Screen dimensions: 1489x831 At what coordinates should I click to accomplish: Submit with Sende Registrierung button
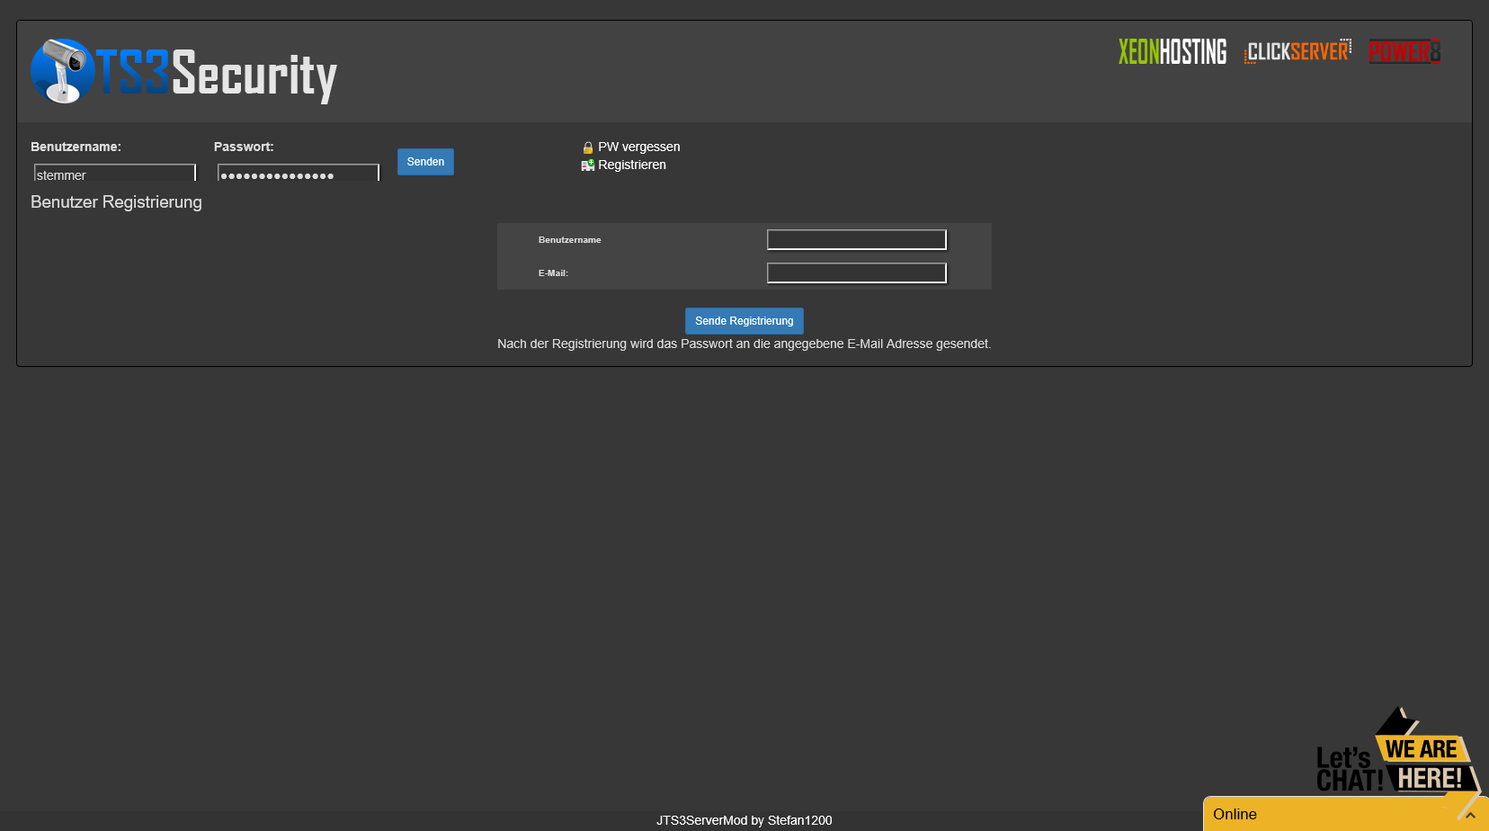pyautogui.click(x=744, y=321)
